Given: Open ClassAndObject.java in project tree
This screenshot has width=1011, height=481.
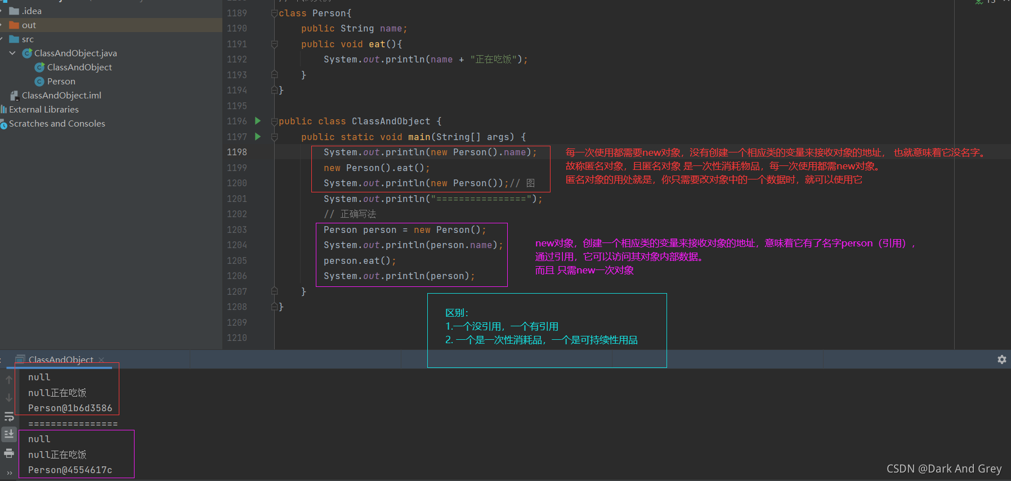Looking at the screenshot, I should click(x=75, y=53).
